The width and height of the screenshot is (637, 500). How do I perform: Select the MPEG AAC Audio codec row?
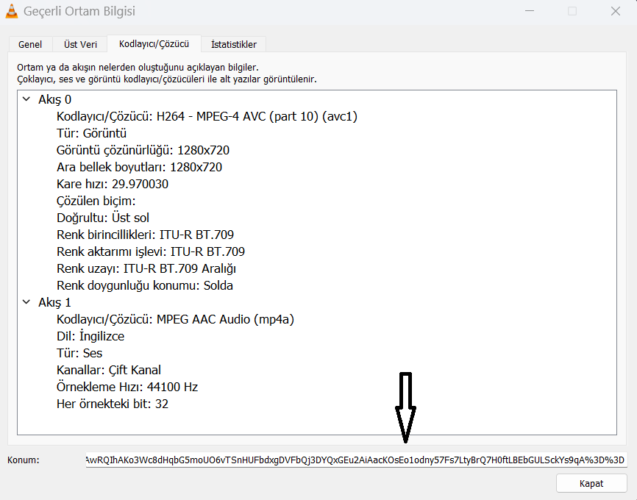tap(175, 319)
